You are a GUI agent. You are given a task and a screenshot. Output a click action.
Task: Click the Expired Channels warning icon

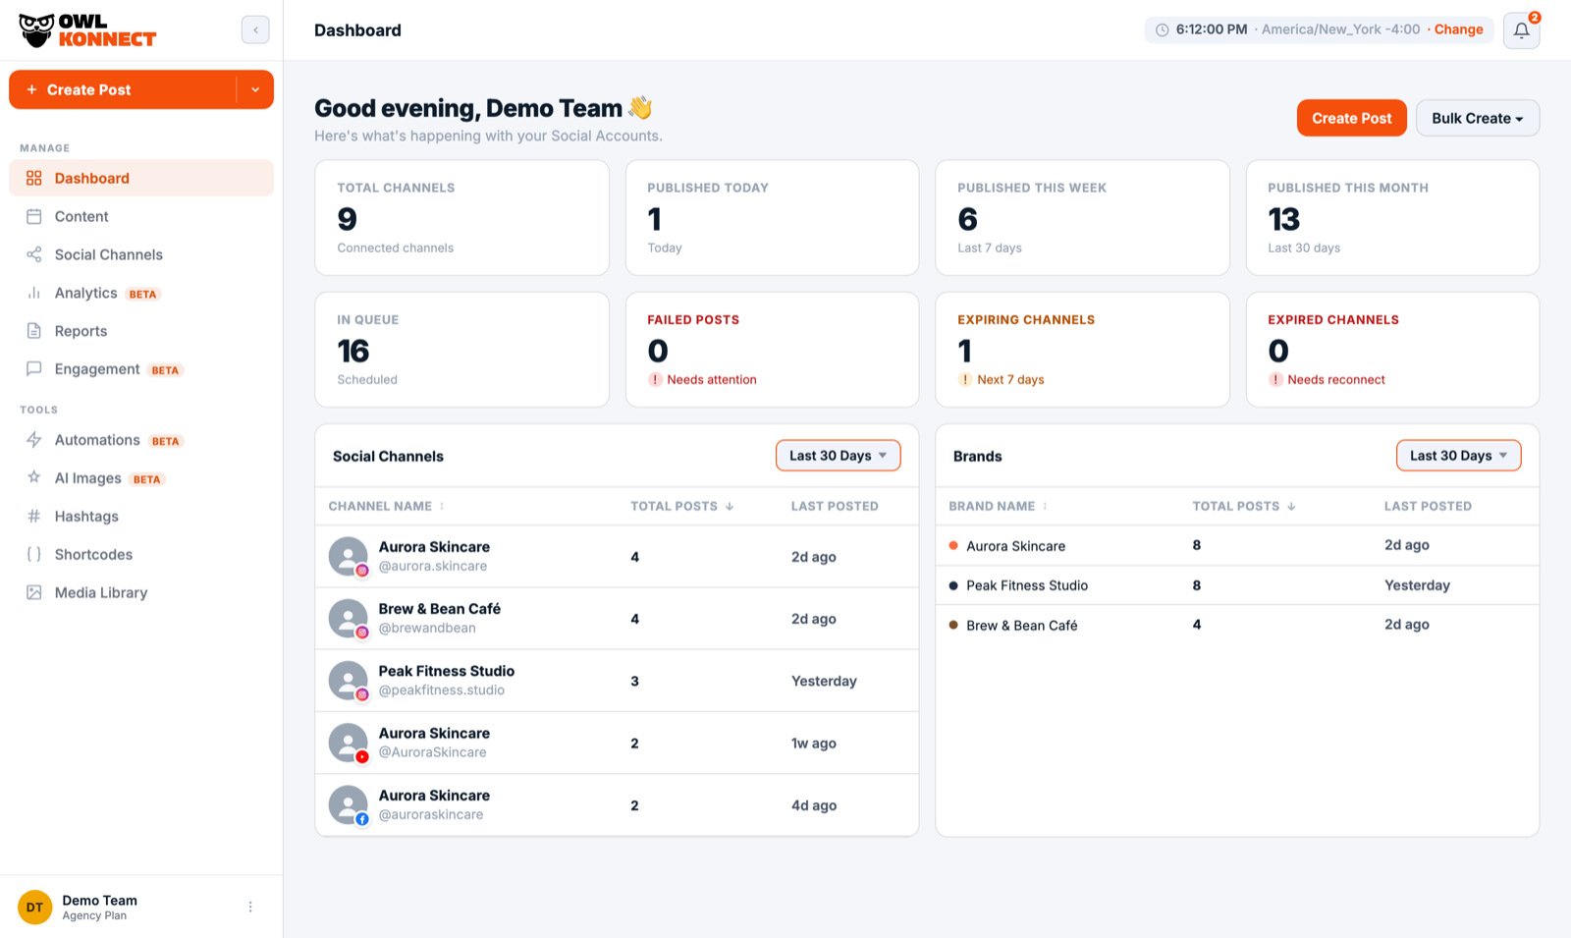[x=1275, y=379]
